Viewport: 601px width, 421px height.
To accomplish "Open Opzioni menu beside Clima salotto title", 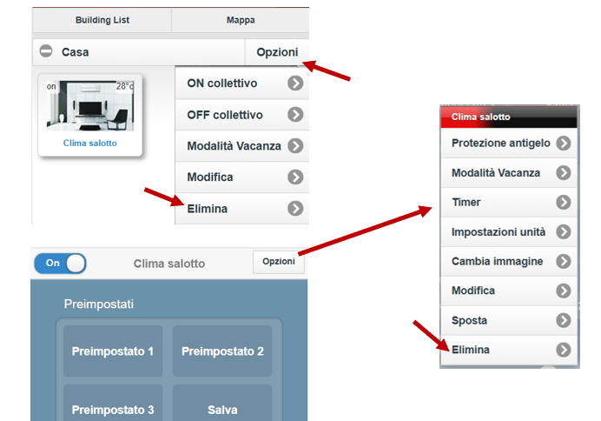I will click(x=279, y=262).
